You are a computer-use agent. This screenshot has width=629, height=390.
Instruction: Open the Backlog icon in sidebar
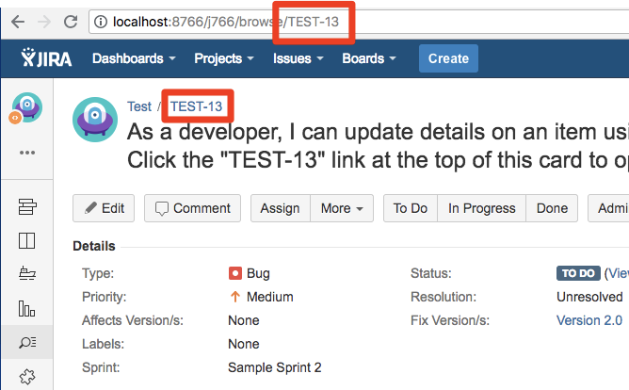click(27, 207)
